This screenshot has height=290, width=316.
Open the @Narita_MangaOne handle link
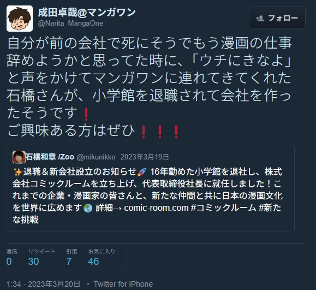click(x=70, y=23)
